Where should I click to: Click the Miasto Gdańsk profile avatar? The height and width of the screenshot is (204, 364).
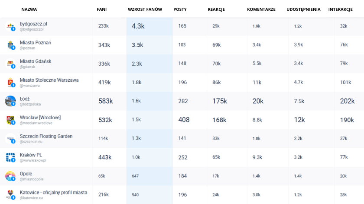tap(10, 64)
